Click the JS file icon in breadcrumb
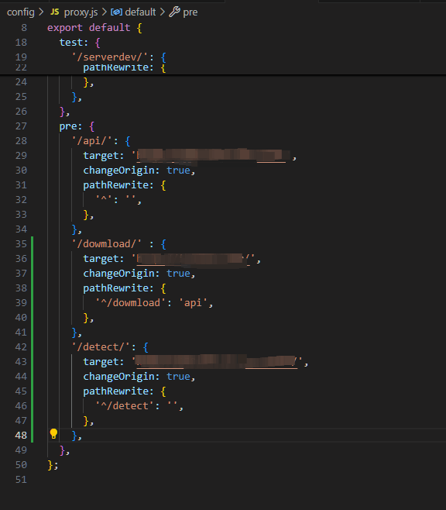 [55, 12]
